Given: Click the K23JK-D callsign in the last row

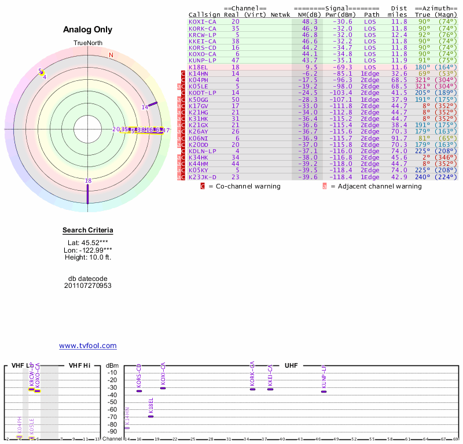Looking at the screenshot, I should (203, 177).
